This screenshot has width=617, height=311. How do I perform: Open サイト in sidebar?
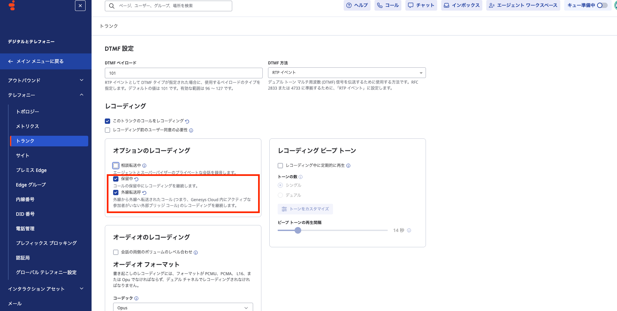tap(23, 155)
